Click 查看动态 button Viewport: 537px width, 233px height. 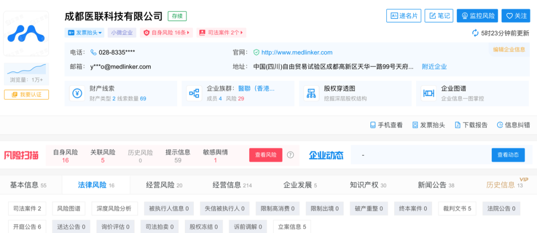point(508,155)
